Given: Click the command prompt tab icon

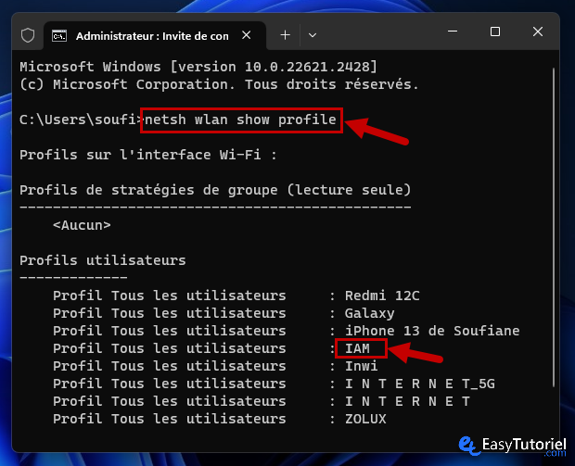Looking at the screenshot, I should pos(59,36).
